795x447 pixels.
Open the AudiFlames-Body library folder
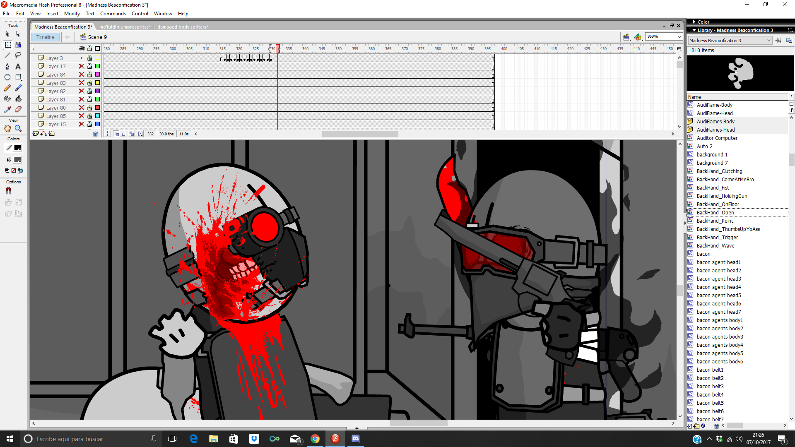pyautogui.click(x=690, y=121)
